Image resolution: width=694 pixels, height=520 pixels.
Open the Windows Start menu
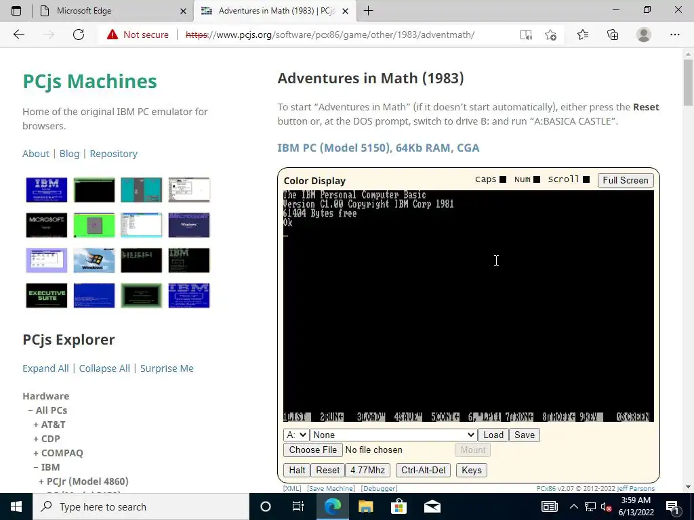coord(16,506)
